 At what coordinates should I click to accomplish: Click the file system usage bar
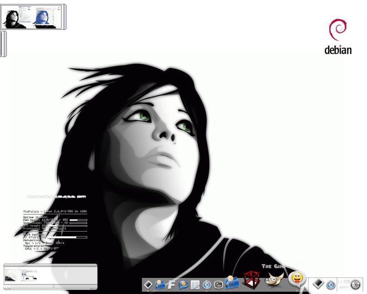pyautogui.click(x=68, y=237)
